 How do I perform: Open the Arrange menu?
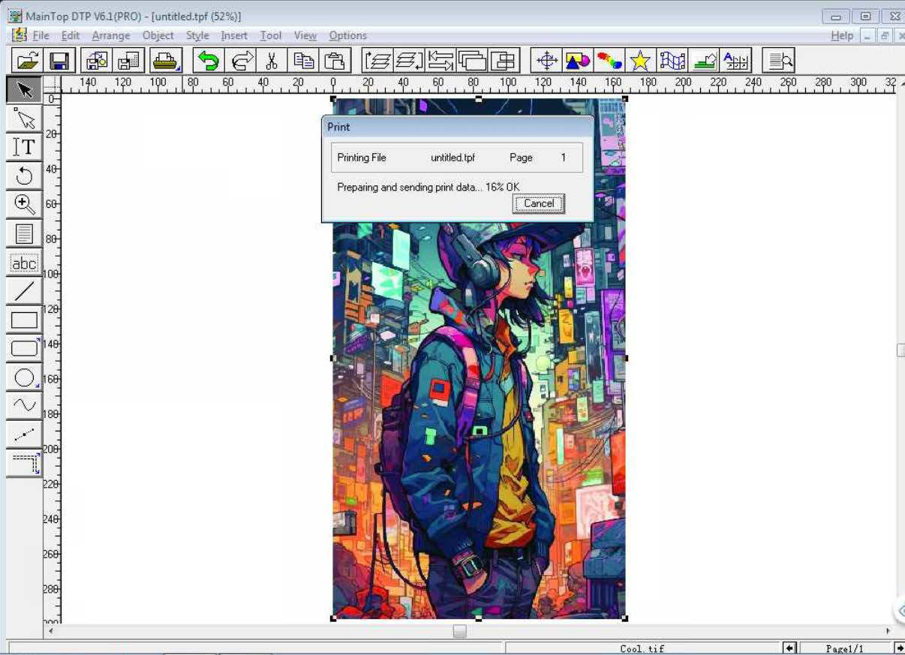tap(111, 35)
